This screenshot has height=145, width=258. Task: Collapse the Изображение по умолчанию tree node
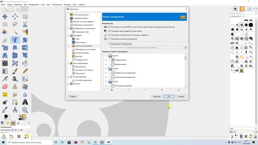(69, 29)
